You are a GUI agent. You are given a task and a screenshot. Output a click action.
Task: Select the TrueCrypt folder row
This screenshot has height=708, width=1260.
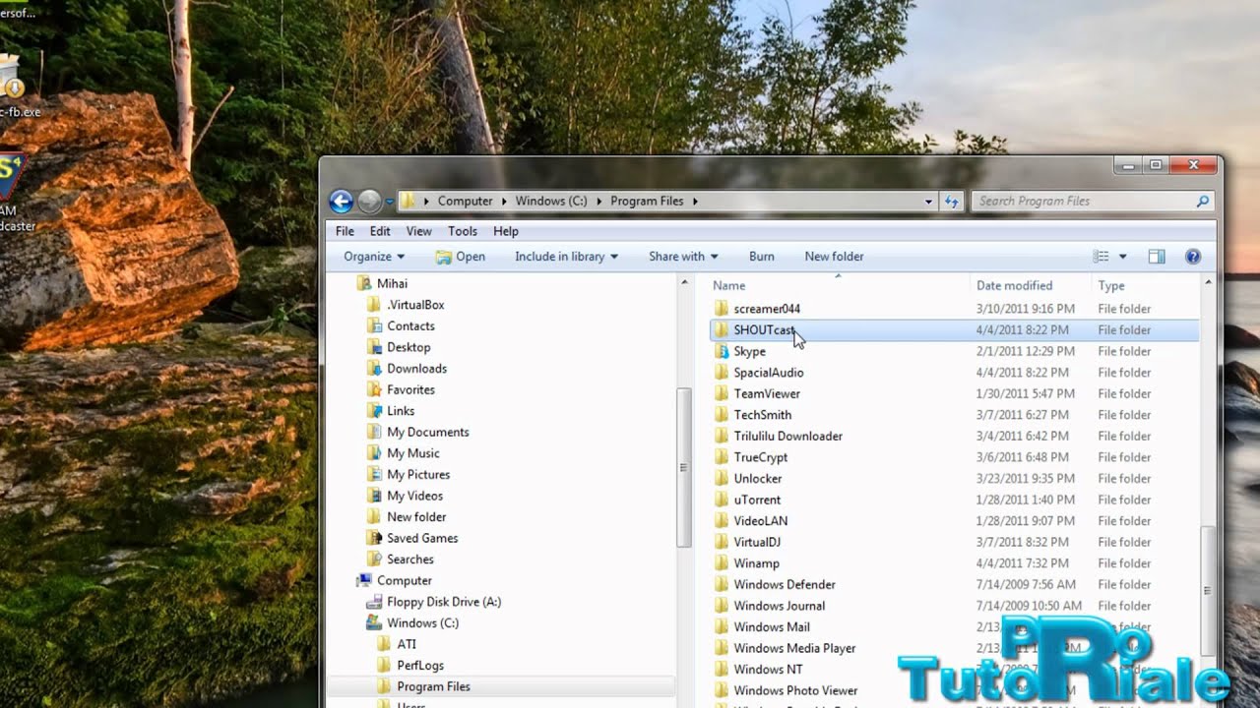coord(954,457)
